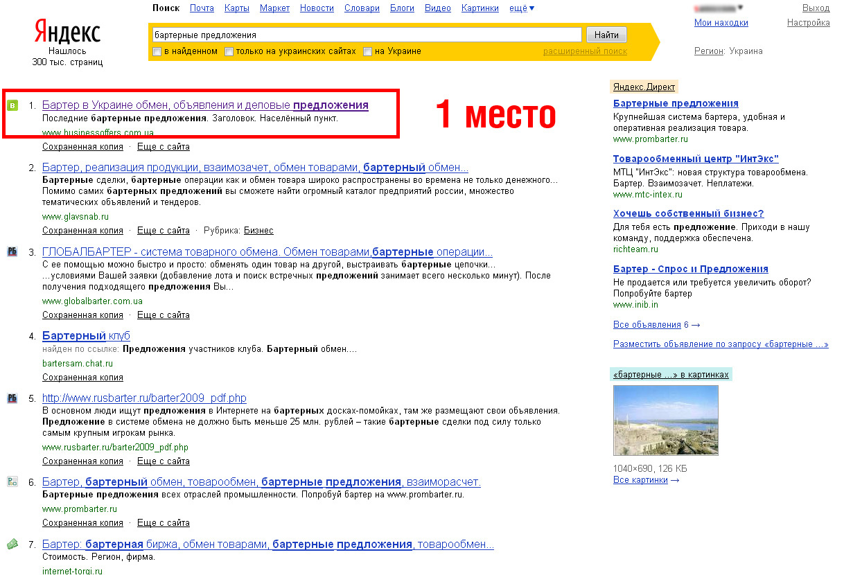
Task: Change the Регион setting link
Action: (x=709, y=51)
